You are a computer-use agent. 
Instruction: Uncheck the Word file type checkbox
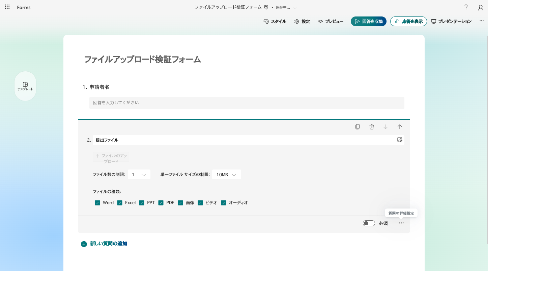click(x=97, y=203)
